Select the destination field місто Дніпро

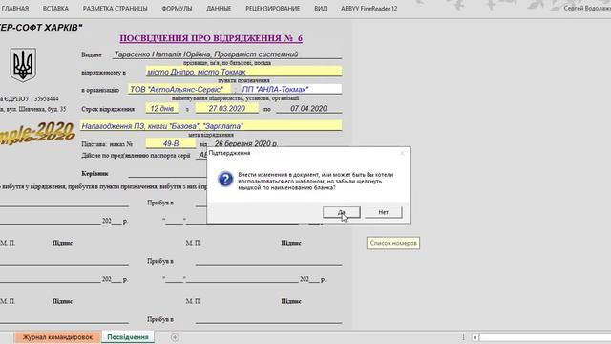[x=243, y=72]
